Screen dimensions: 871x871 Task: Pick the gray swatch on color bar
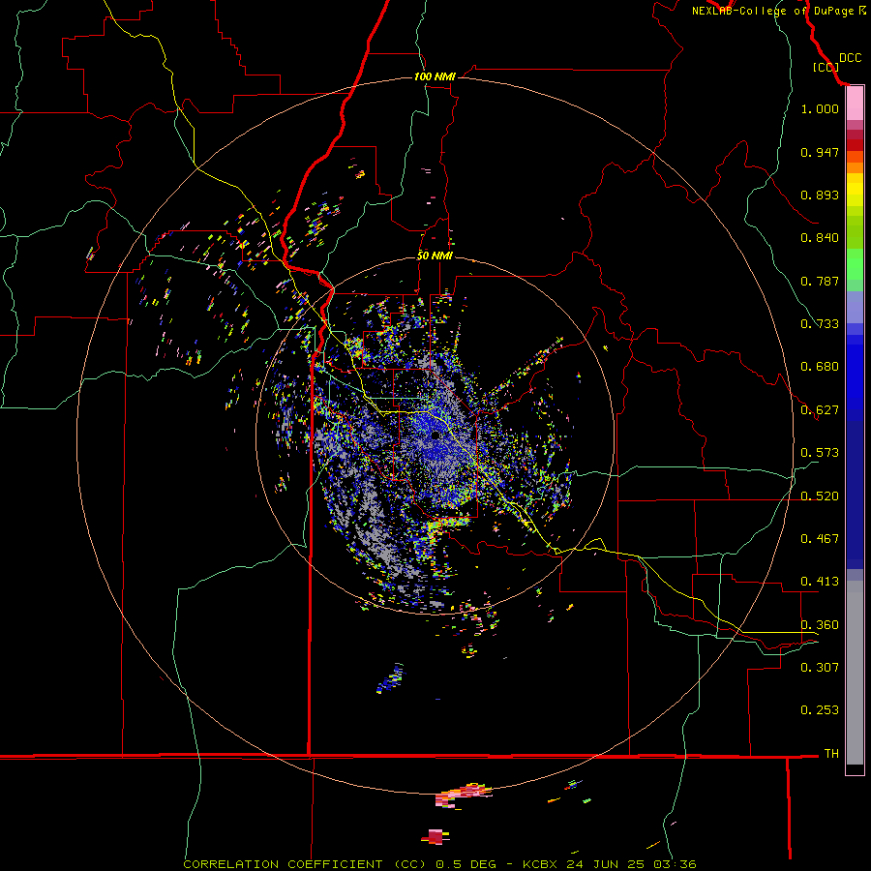(x=855, y=673)
